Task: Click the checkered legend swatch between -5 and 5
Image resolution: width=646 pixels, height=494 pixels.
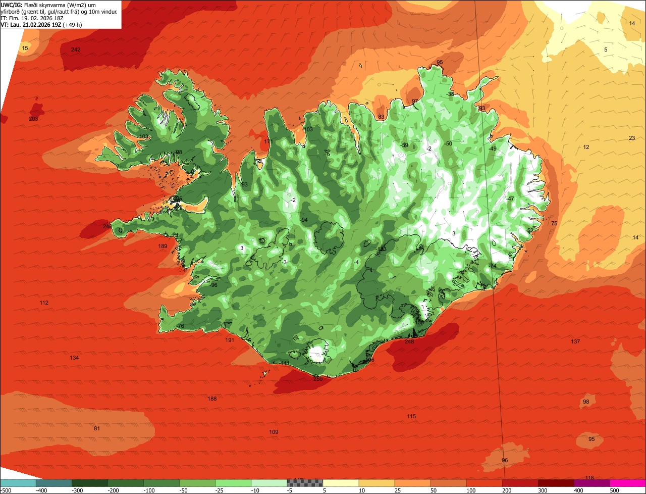Action: pos(305,483)
